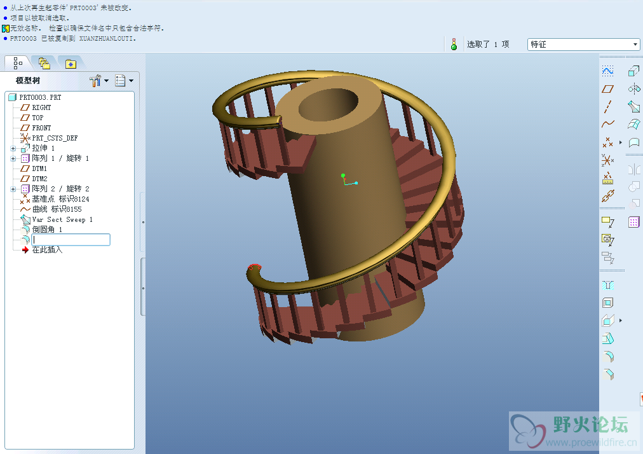Open the Rib tool flyout arrow

(x=621, y=320)
